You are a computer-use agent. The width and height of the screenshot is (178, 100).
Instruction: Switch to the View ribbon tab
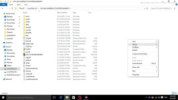pos(26,4)
